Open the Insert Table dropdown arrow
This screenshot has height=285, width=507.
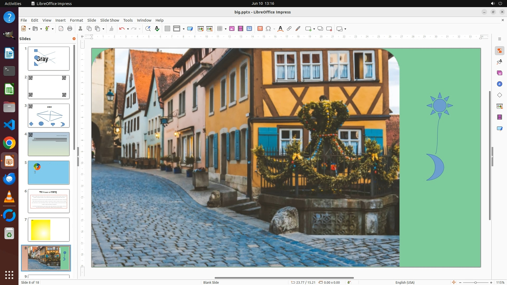226,29
